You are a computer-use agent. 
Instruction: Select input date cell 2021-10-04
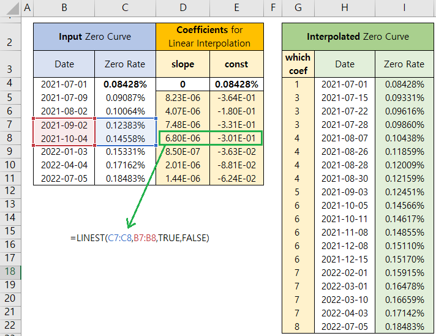(64, 138)
